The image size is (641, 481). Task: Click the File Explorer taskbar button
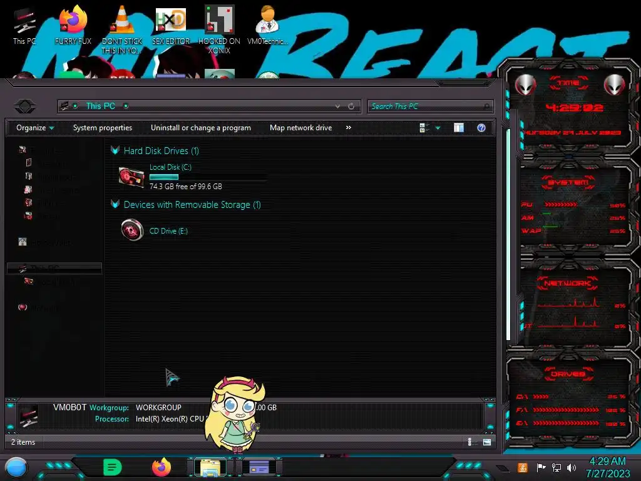point(210,467)
